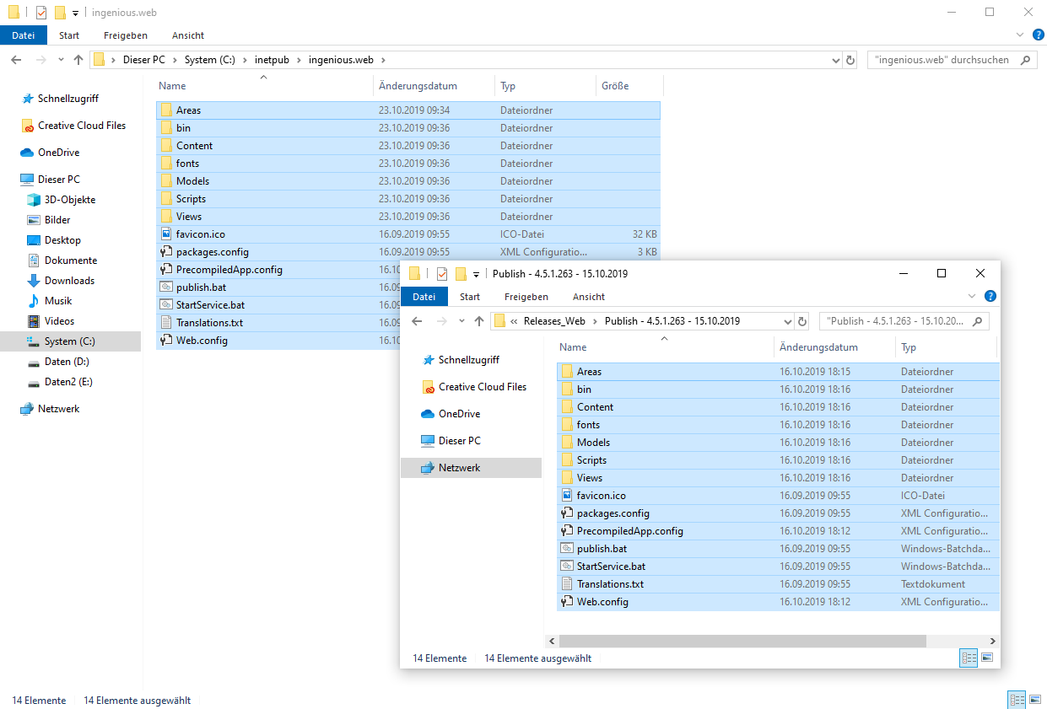Image resolution: width=1047 pixels, height=709 pixels.
Task: Open Quick Access toolbar dropdown in Publish titlebar
Action: tap(477, 274)
